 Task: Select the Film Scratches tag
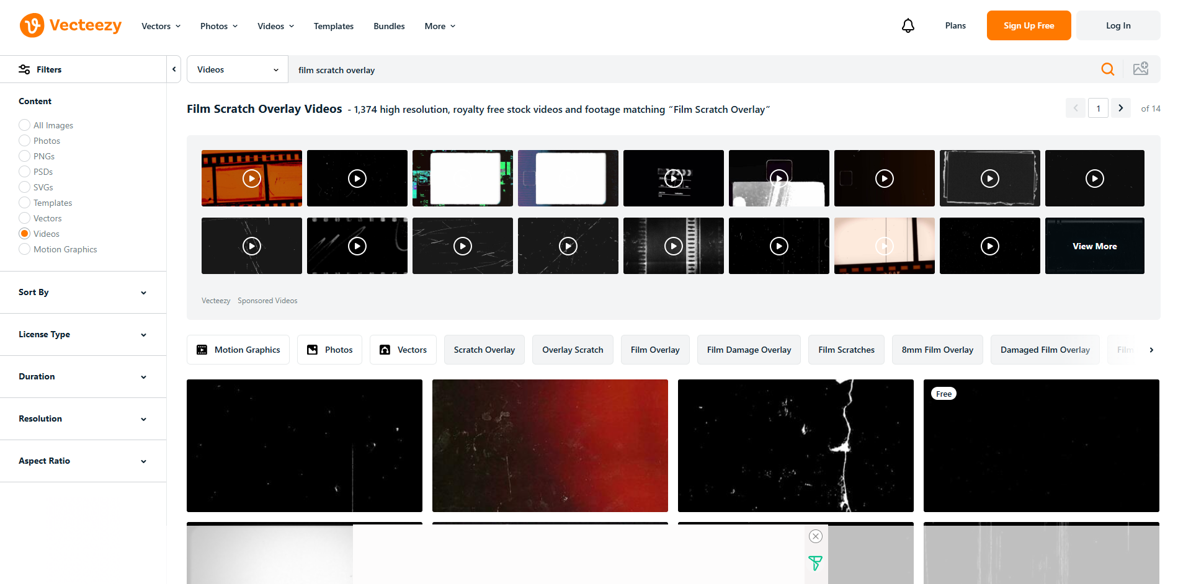click(x=846, y=350)
